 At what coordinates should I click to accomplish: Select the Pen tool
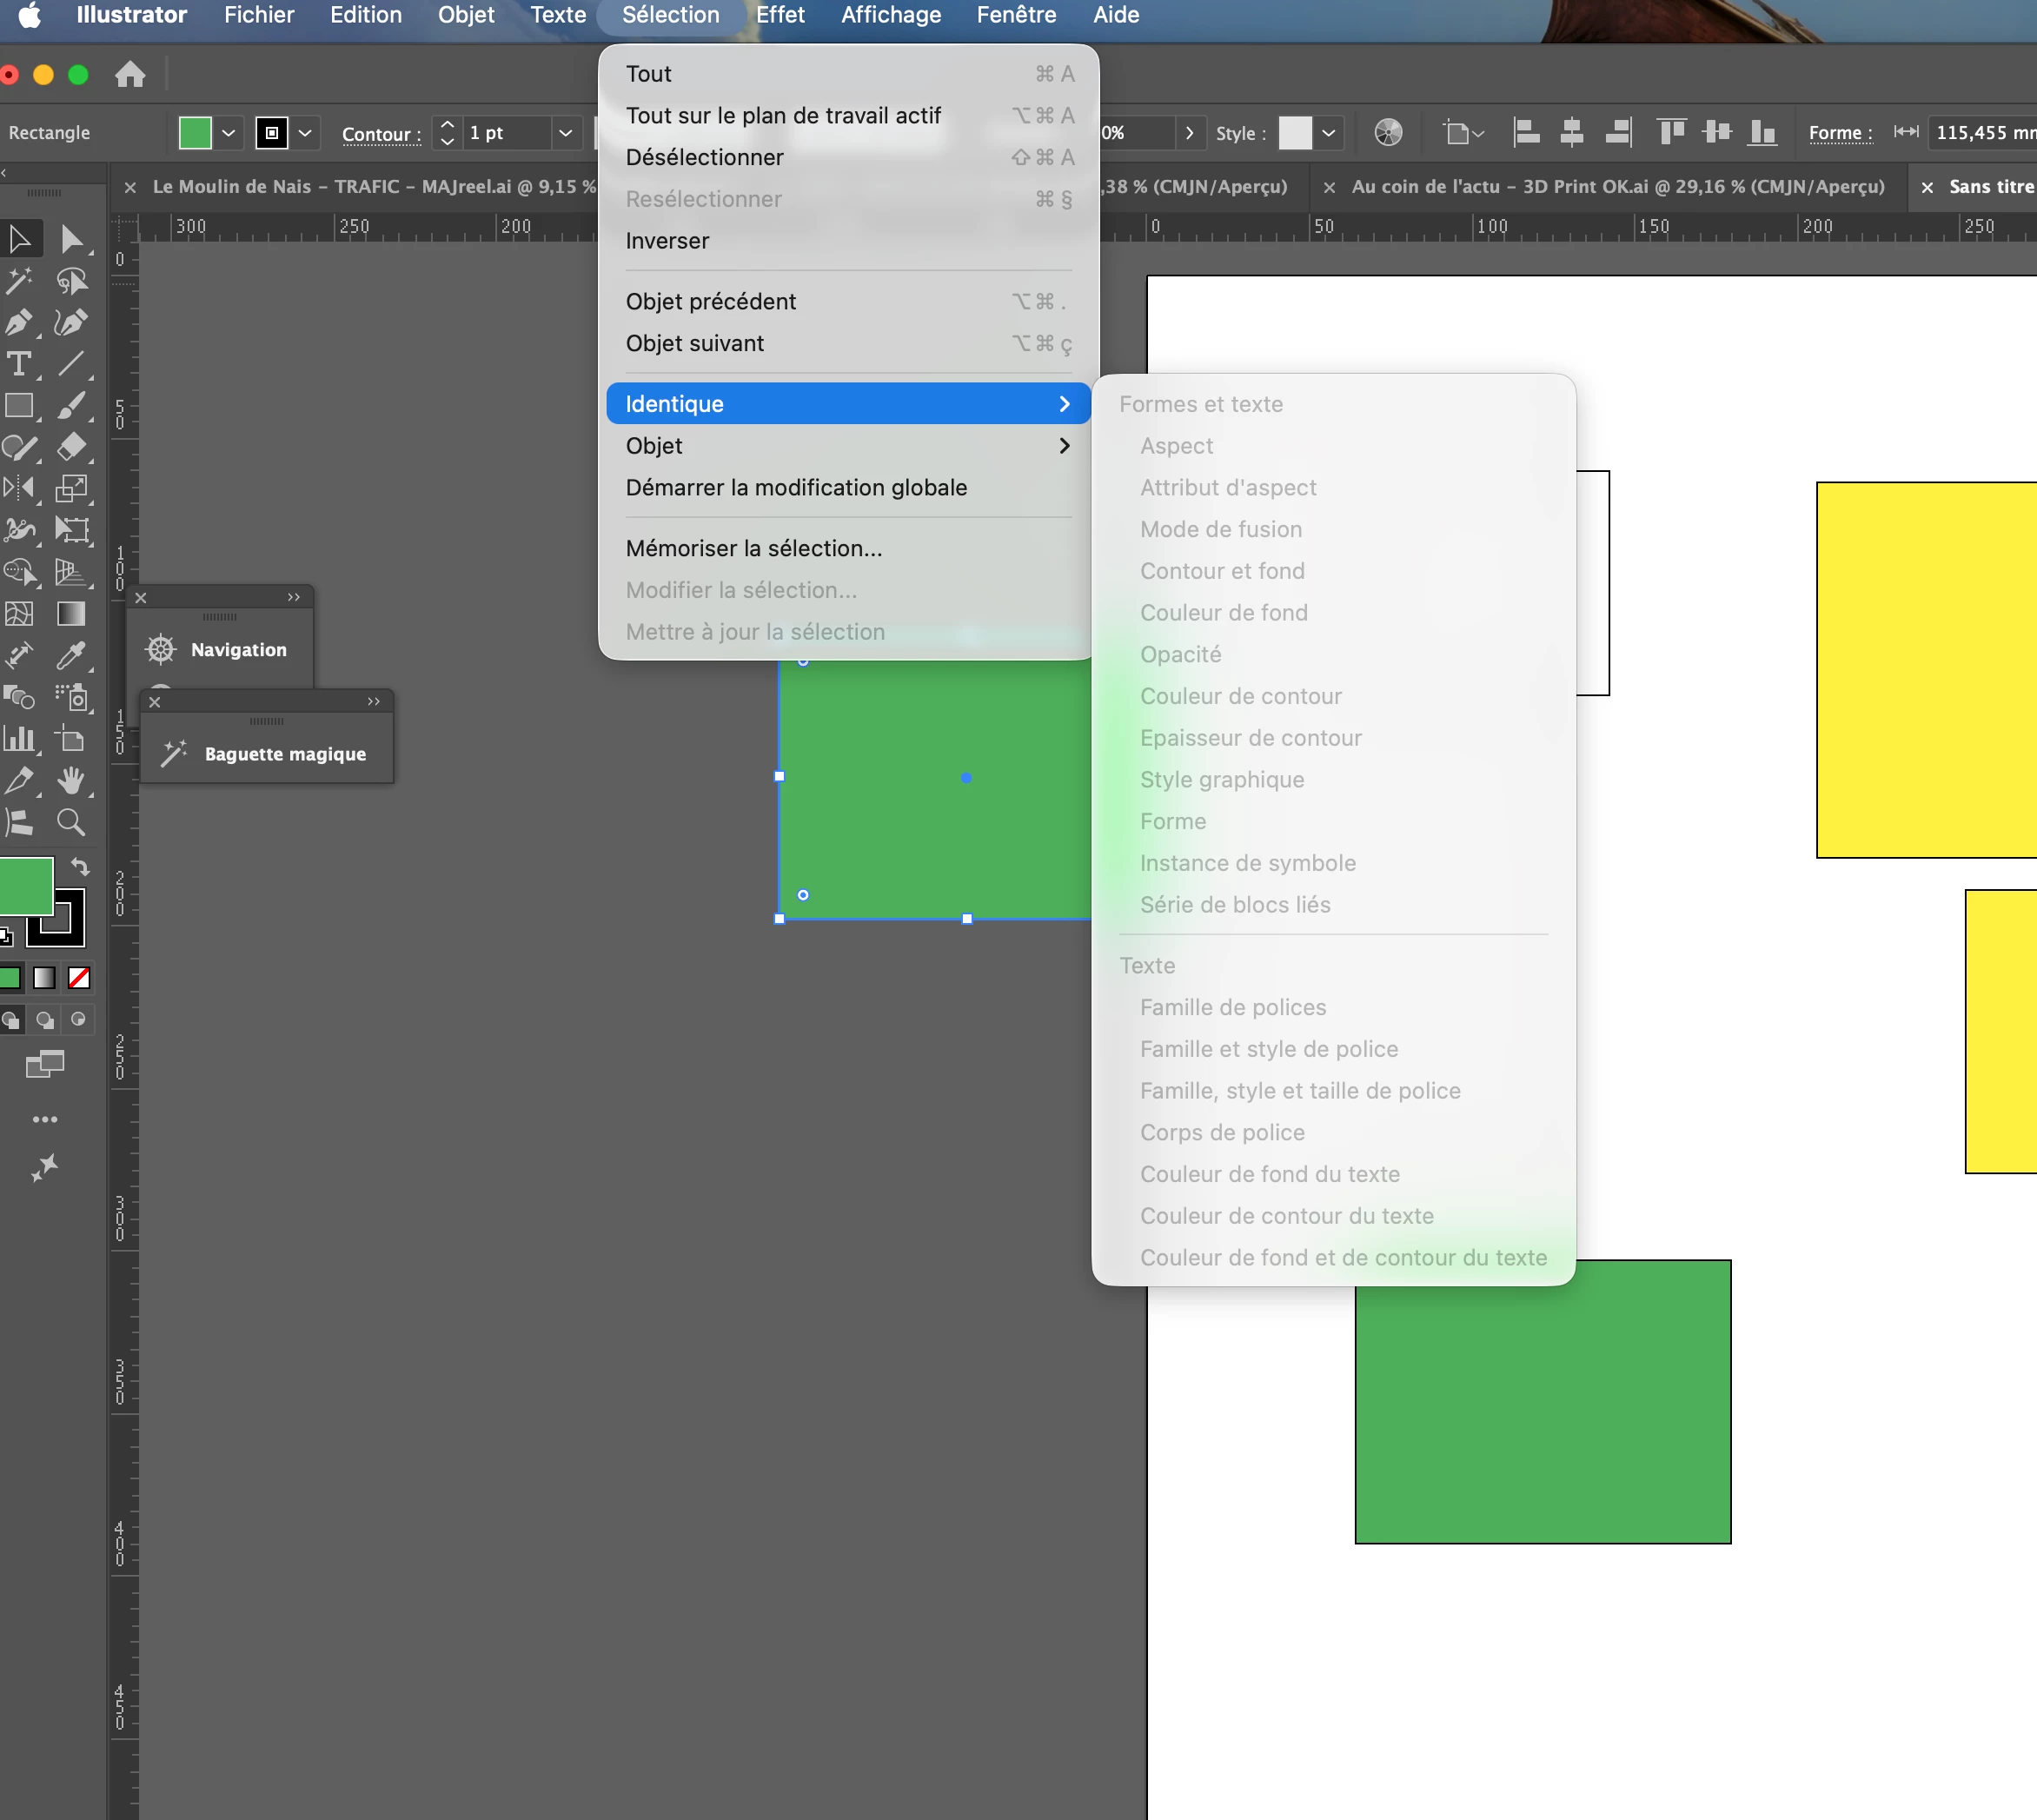point(18,323)
